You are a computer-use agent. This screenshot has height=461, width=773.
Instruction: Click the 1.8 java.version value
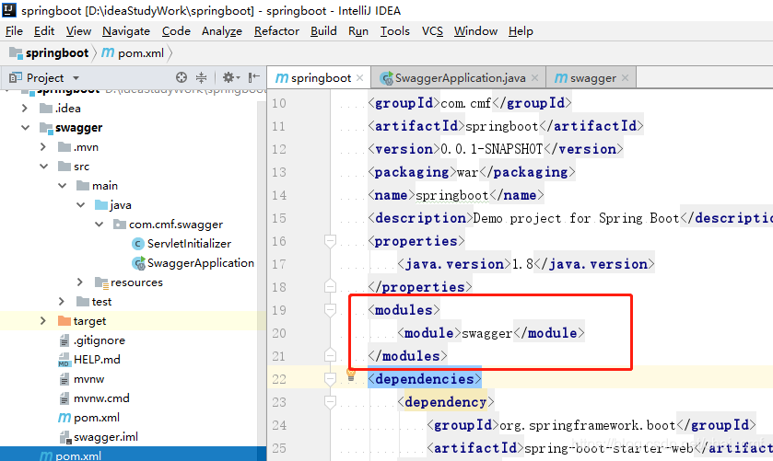tap(522, 264)
